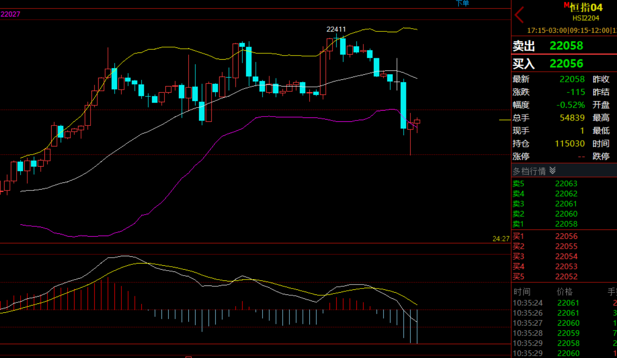Click the red back arrow chevron
The height and width of the screenshot is (358, 617).
pyautogui.click(x=519, y=15)
